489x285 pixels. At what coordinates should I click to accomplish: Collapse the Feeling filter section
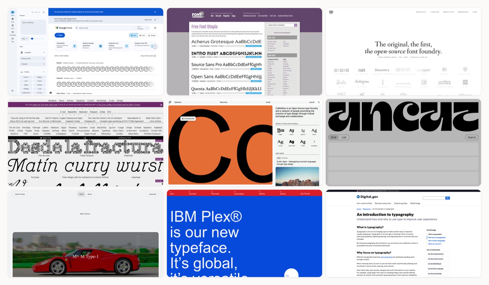pyautogui.click(x=44, y=72)
